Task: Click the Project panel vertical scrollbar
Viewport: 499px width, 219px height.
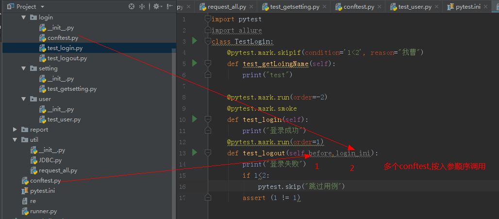Action: coord(173,134)
